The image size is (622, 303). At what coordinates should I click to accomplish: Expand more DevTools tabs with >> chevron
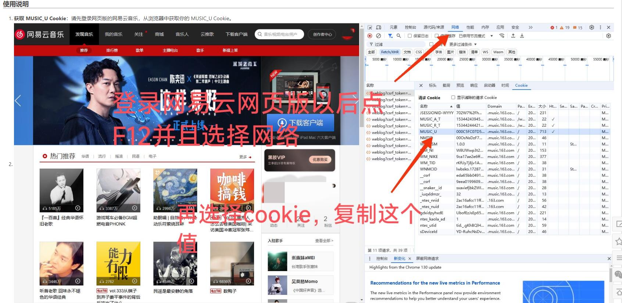point(530,28)
